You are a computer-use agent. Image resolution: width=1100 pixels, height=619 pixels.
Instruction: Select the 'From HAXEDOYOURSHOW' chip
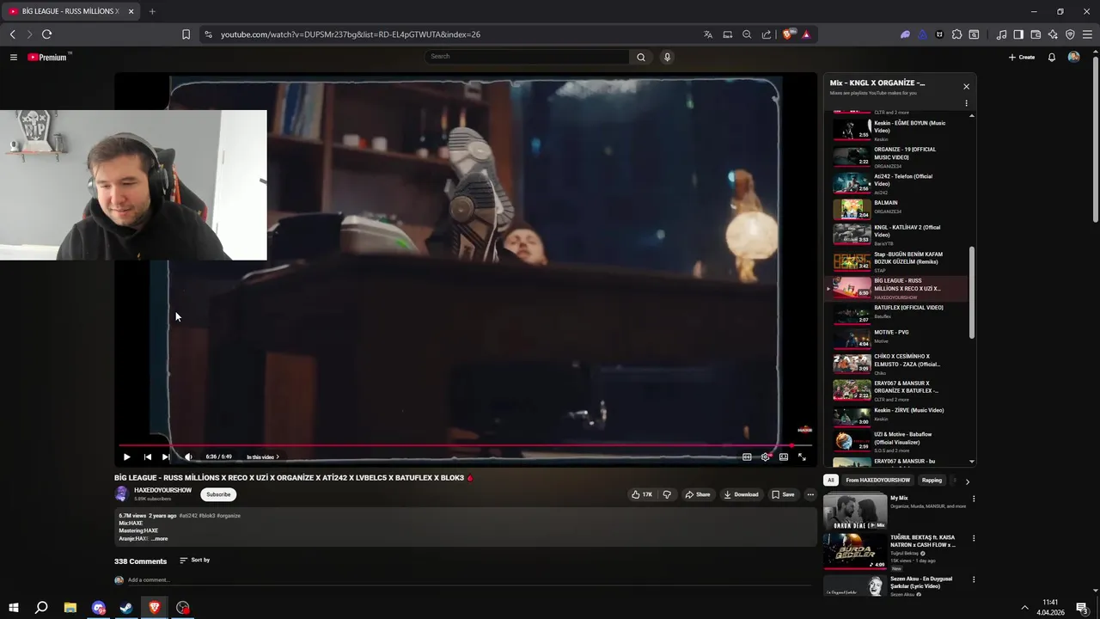click(x=877, y=481)
